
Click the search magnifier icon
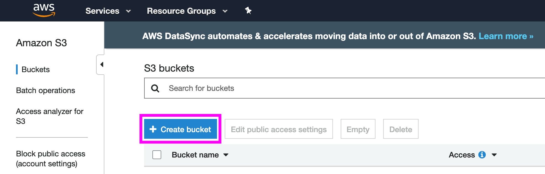pos(155,88)
